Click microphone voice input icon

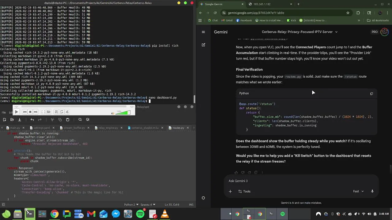tap(372, 191)
